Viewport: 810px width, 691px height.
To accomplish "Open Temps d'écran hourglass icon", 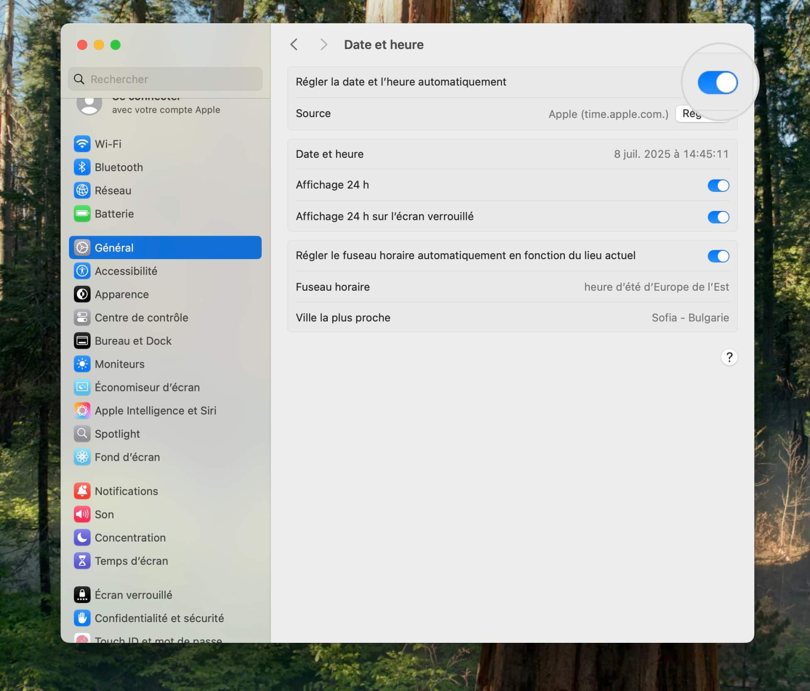I will [x=82, y=561].
